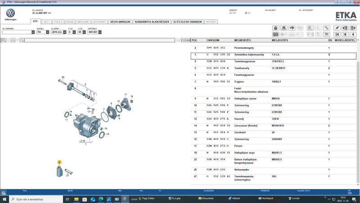Click the wide search field above the diagram
This screenshot has height=203, width=360.
pos(99,40)
